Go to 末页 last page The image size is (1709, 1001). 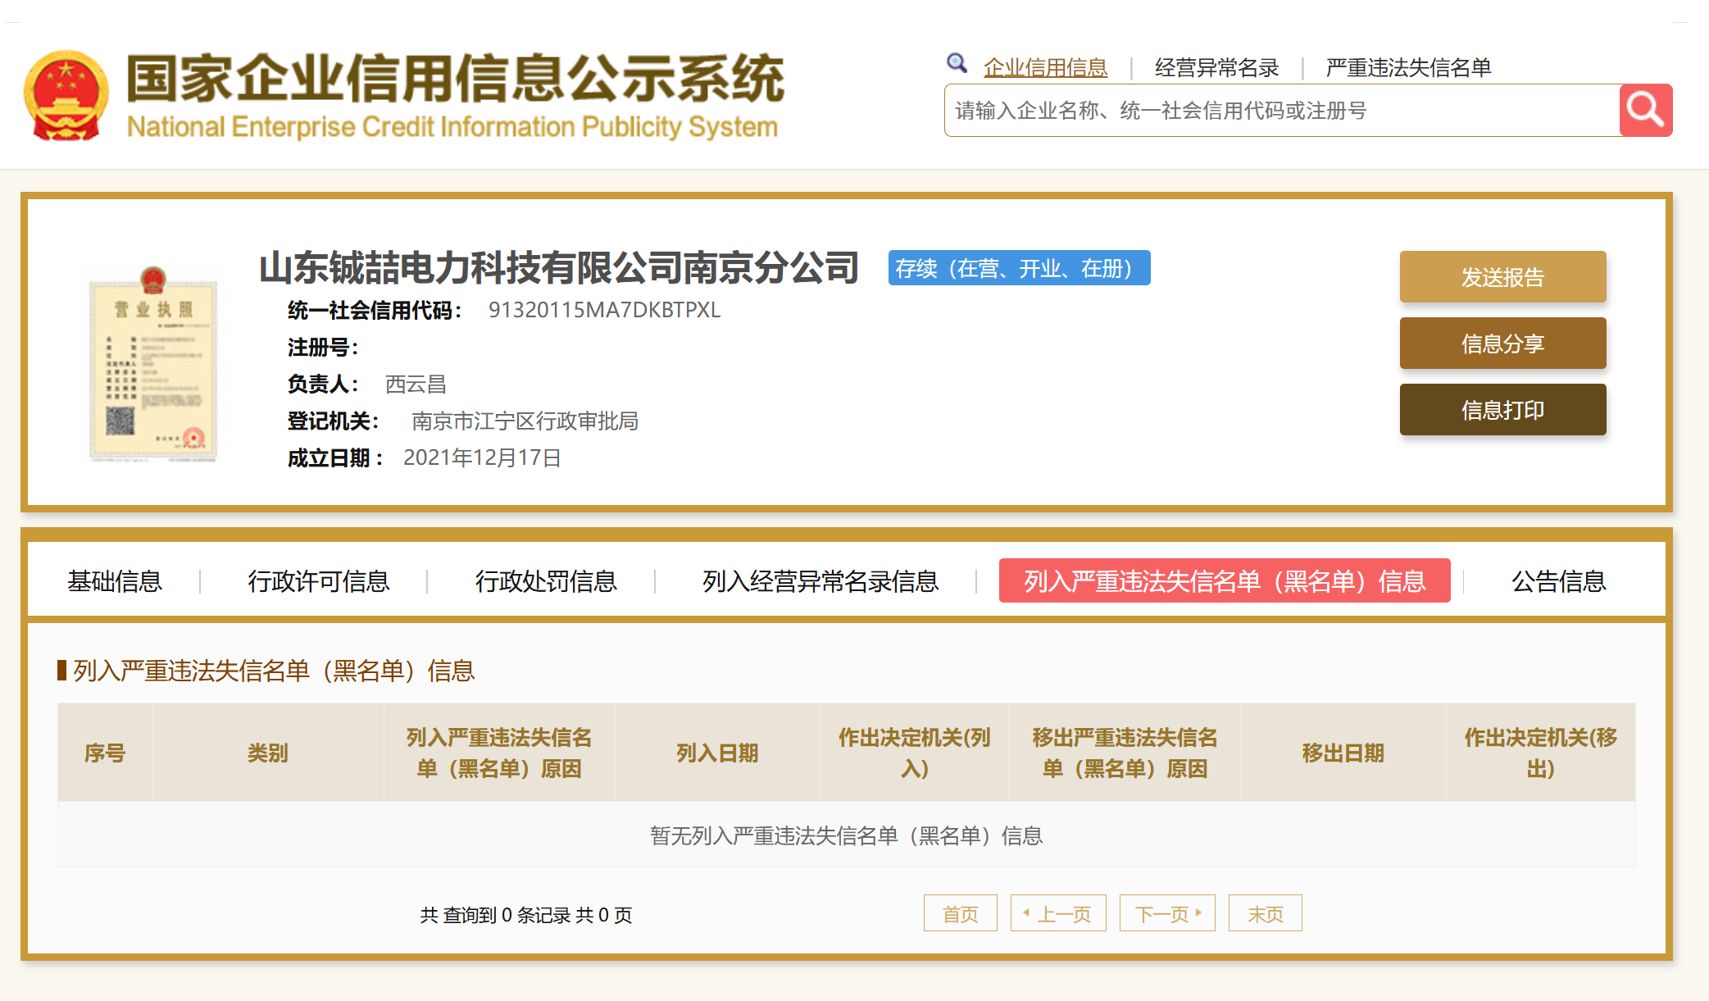point(1266,913)
